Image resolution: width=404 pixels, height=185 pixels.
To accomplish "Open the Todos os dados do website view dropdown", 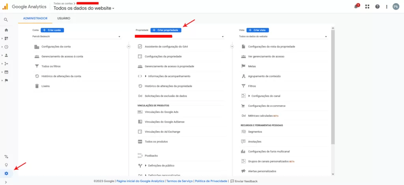I will (283, 37).
